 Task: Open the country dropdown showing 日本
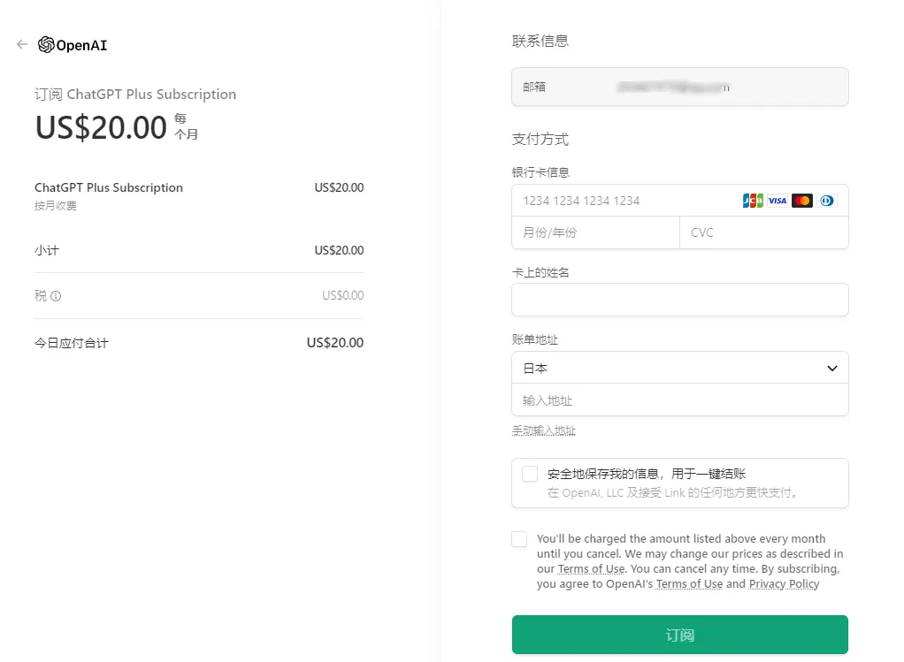pos(679,368)
